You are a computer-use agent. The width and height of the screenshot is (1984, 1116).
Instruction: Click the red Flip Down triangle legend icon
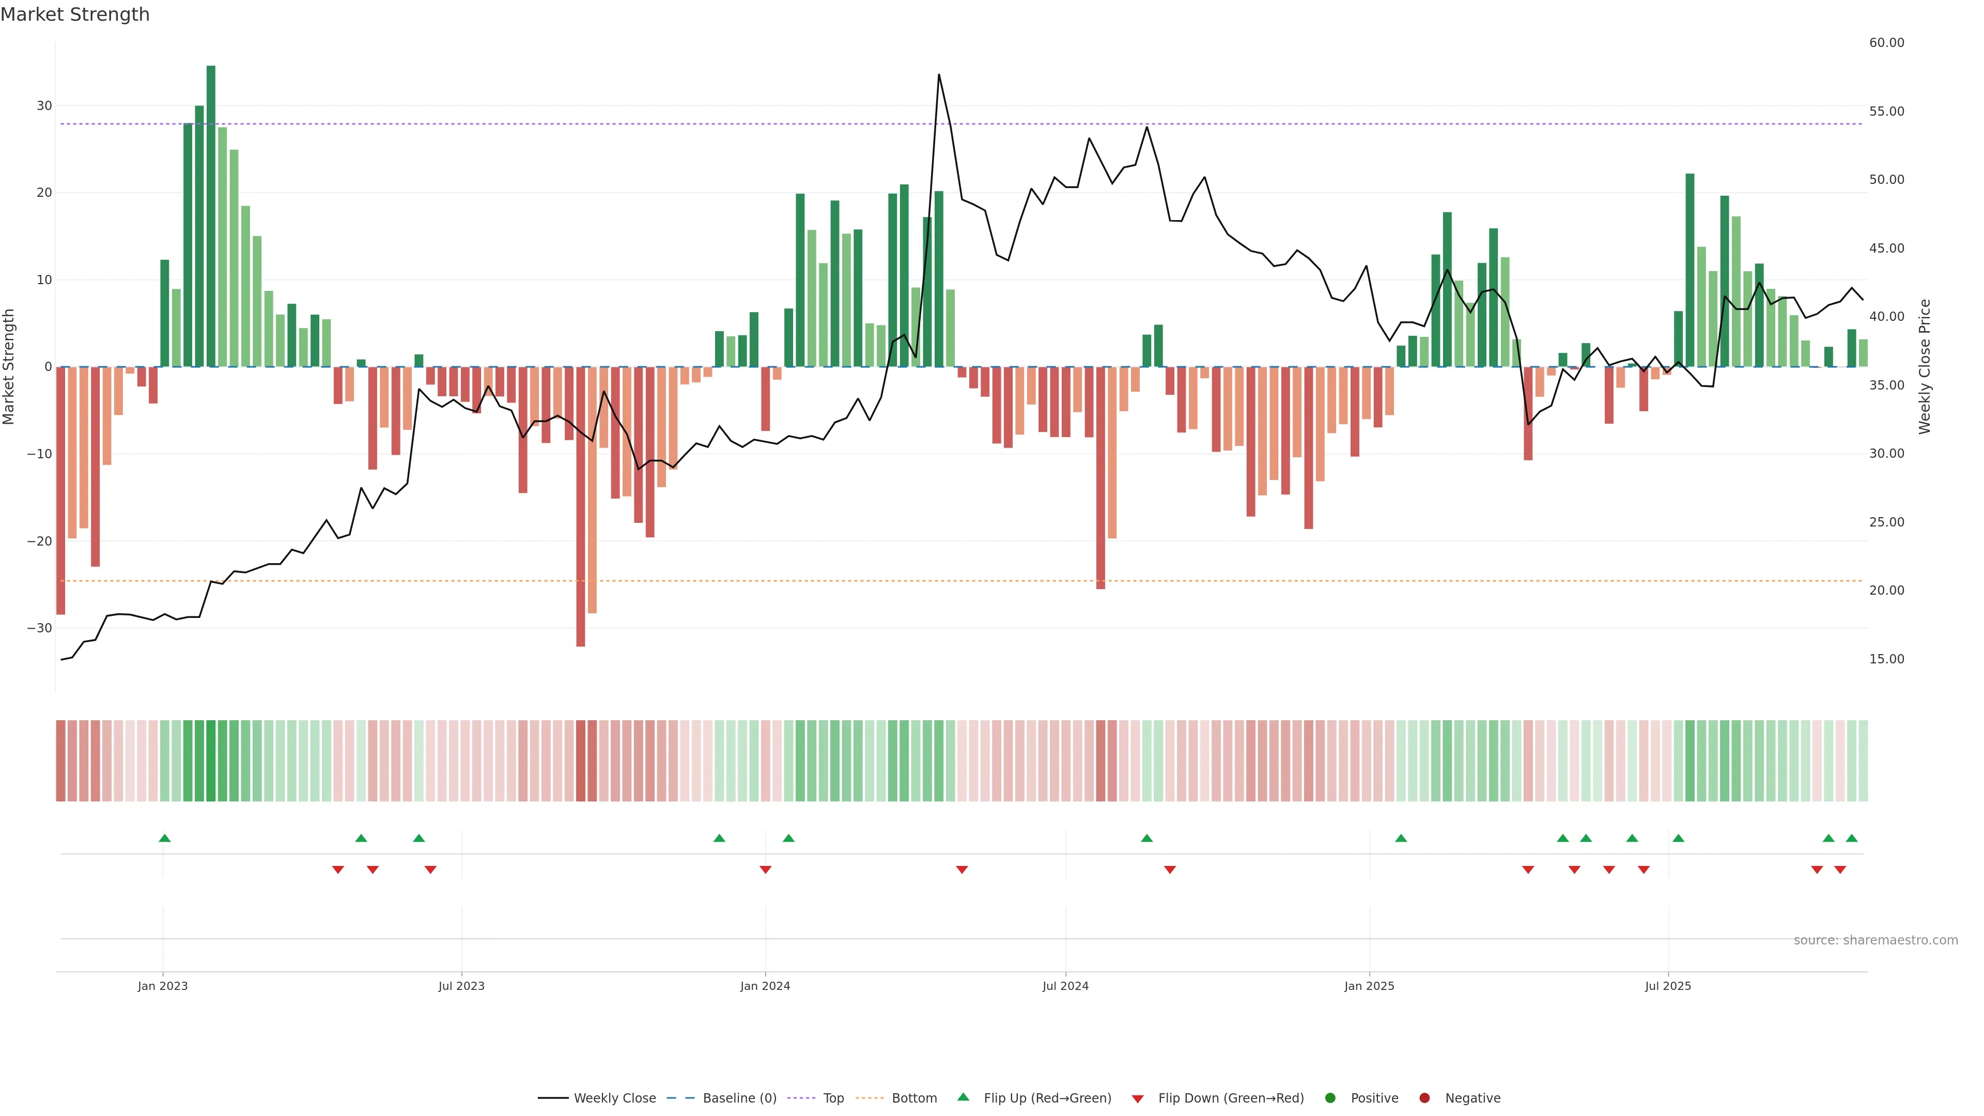[1138, 1099]
